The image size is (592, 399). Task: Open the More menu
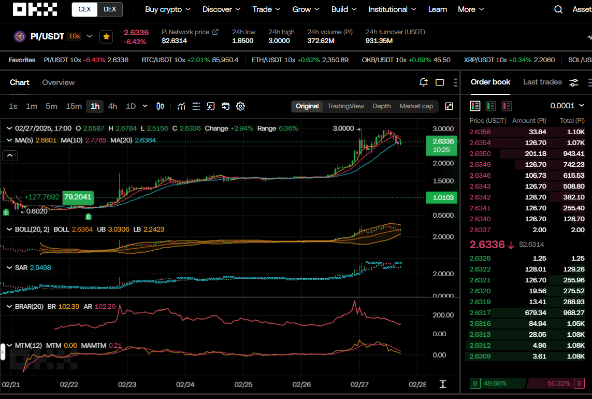(470, 9)
